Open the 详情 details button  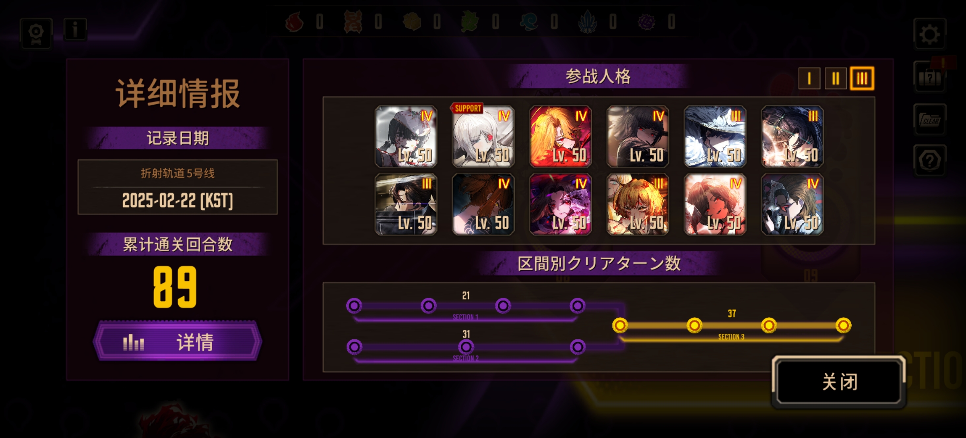pos(178,341)
